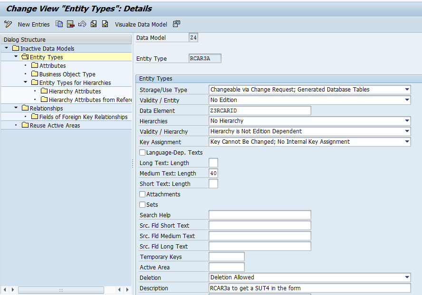Go to the Next Entry icon

pyautogui.click(x=105, y=24)
